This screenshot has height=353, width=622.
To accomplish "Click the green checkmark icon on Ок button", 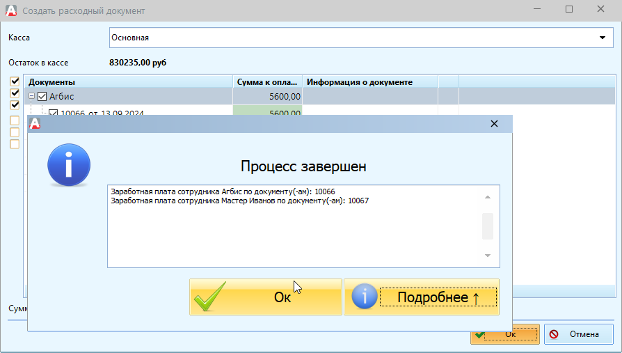I will (x=207, y=298).
